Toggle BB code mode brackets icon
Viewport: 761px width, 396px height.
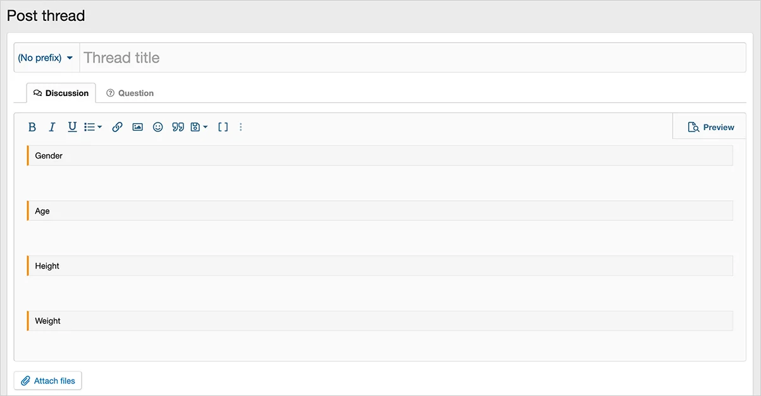223,127
